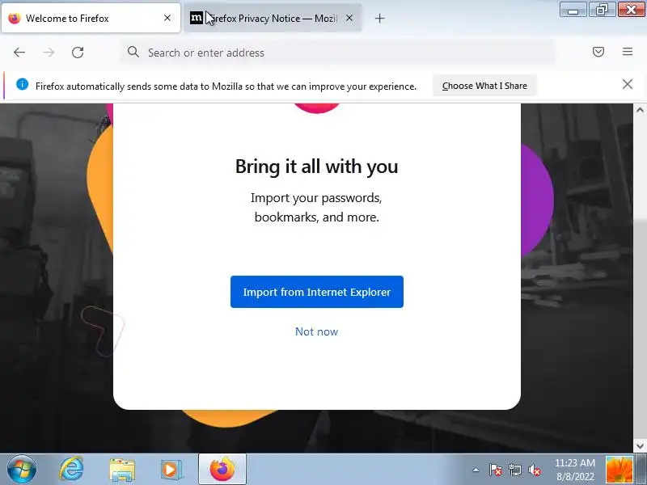Open Windows Media Player from the taskbar
The height and width of the screenshot is (485, 647).
click(x=171, y=470)
